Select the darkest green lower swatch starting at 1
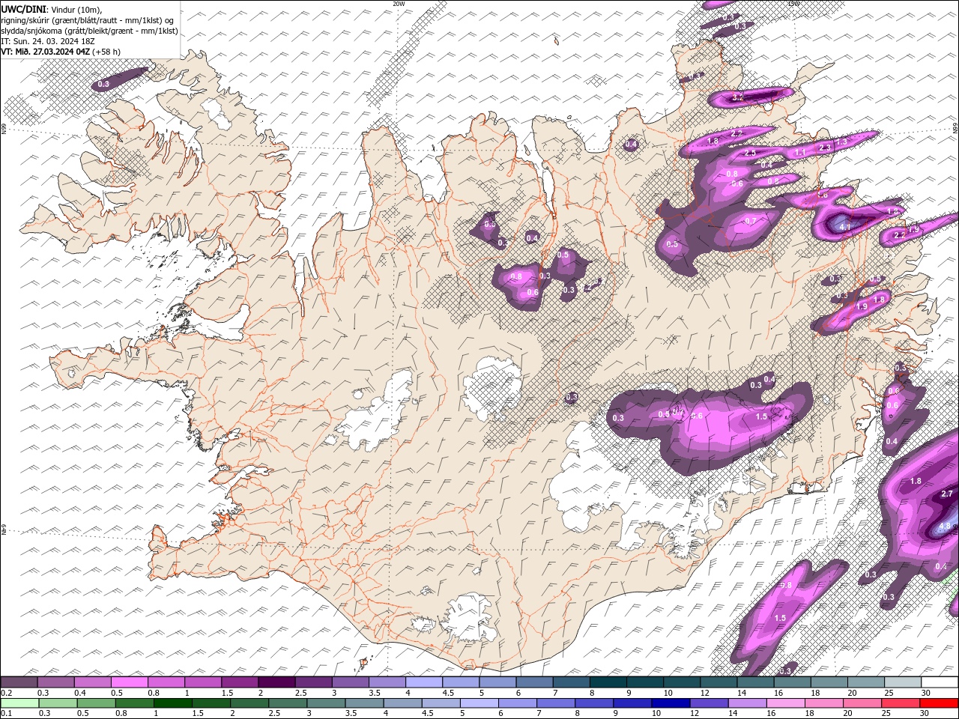Image resolution: width=959 pixels, height=719 pixels. (x=172, y=703)
